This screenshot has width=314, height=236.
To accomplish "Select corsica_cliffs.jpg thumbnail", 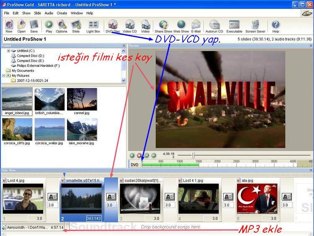I will click(17, 132).
